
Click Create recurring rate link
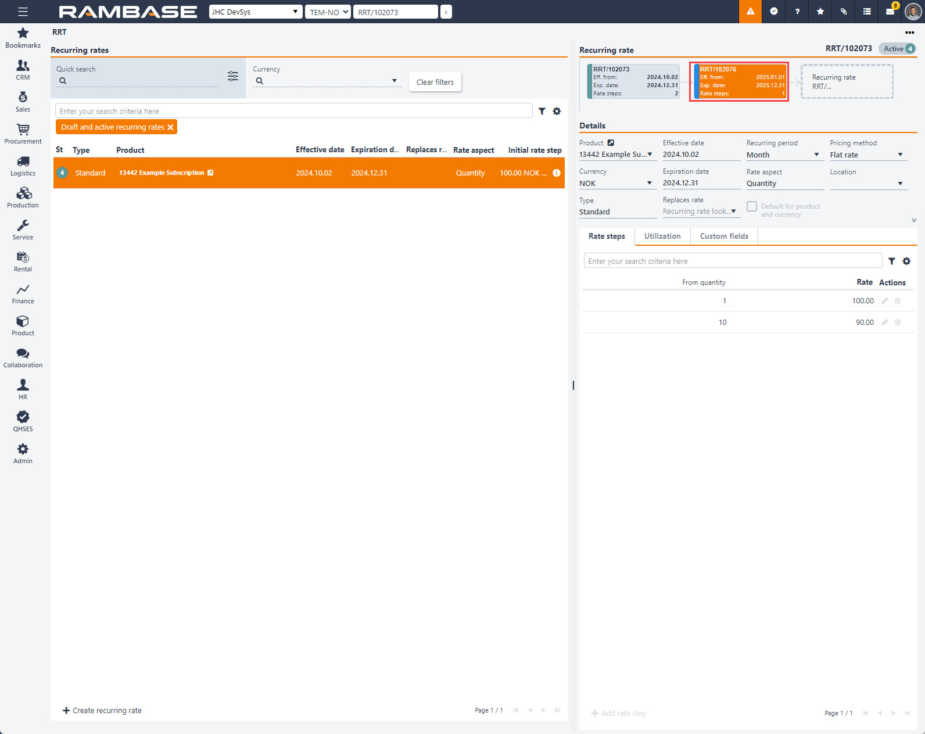pyautogui.click(x=102, y=710)
